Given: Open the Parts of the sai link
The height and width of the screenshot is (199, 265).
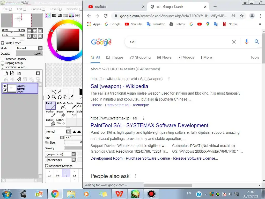Looking at the screenshot, I should [x=117, y=105].
